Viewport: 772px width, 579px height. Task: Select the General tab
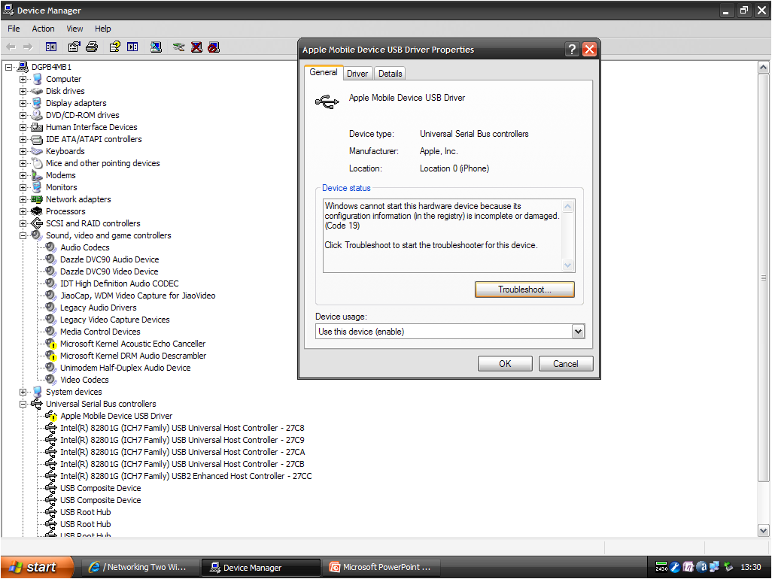click(x=324, y=72)
